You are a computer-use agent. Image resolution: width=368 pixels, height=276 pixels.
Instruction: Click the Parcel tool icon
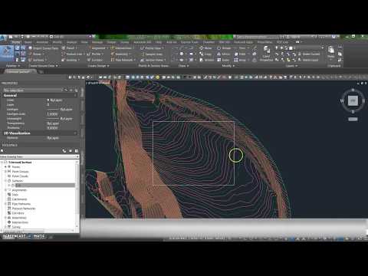coord(63,48)
